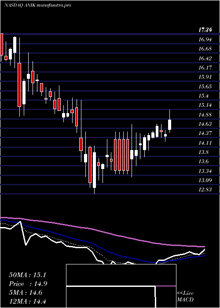This screenshot has height=308, width=220.
Task: Click the 5MA : 14.6 readout
Action: coord(26,293)
